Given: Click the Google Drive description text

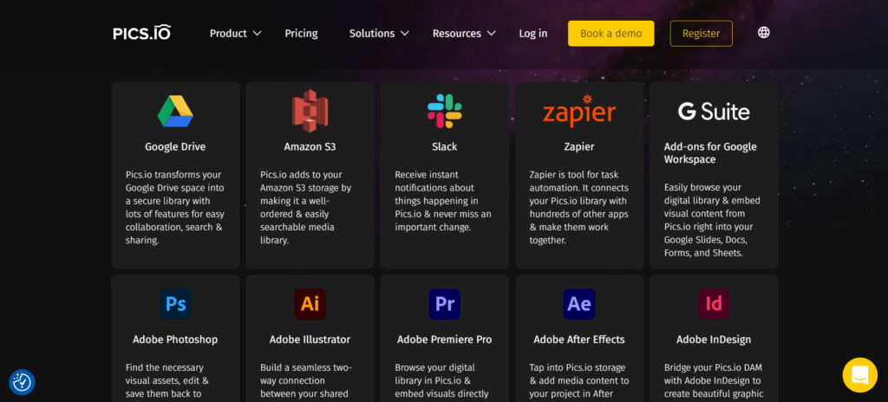Looking at the screenshot, I should click(175, 207).
